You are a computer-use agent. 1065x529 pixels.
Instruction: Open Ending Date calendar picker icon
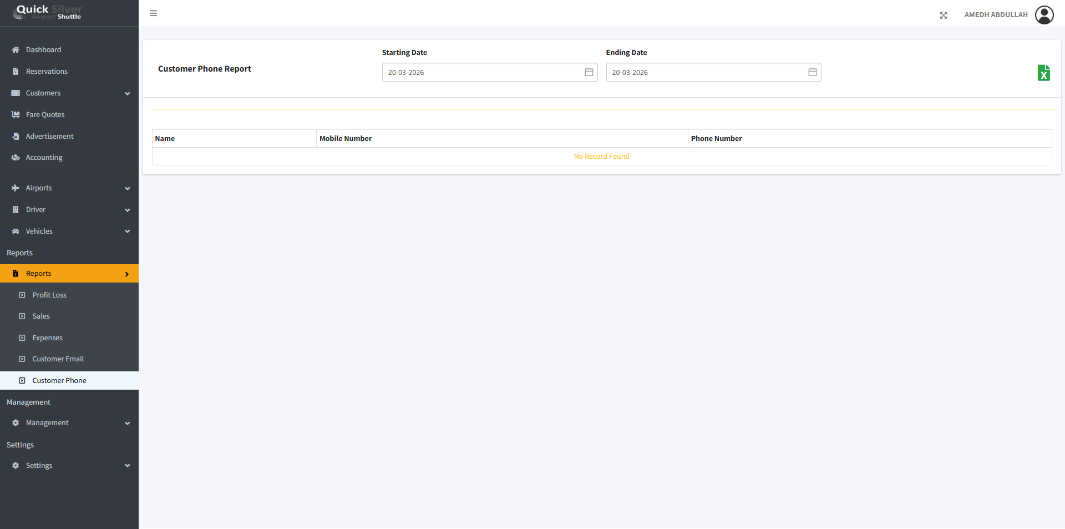[812, 72]
